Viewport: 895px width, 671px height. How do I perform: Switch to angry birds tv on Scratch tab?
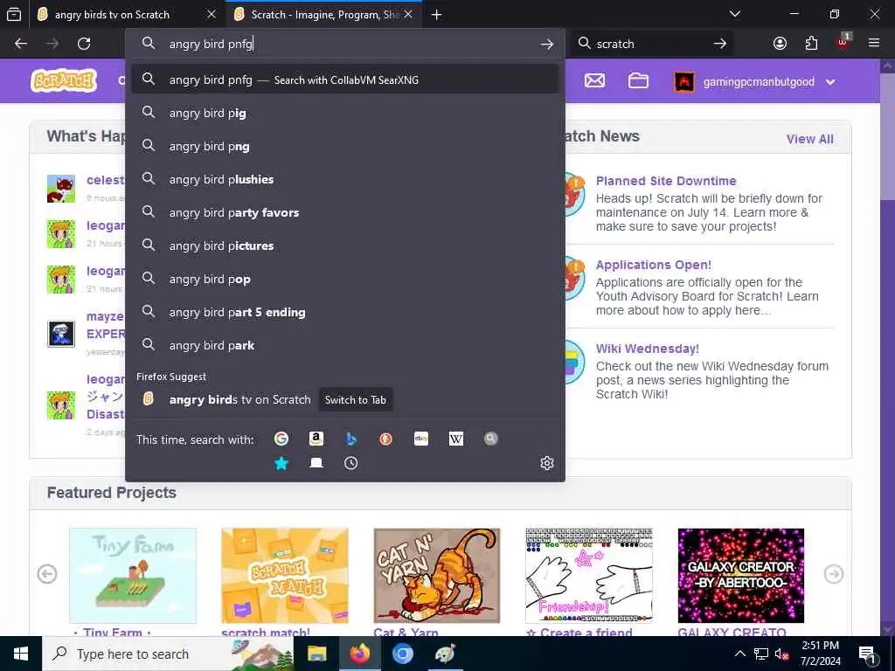pyautogui.click(x=112, y=15)
